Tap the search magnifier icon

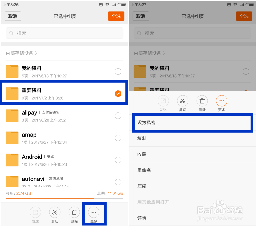(11, 33)
